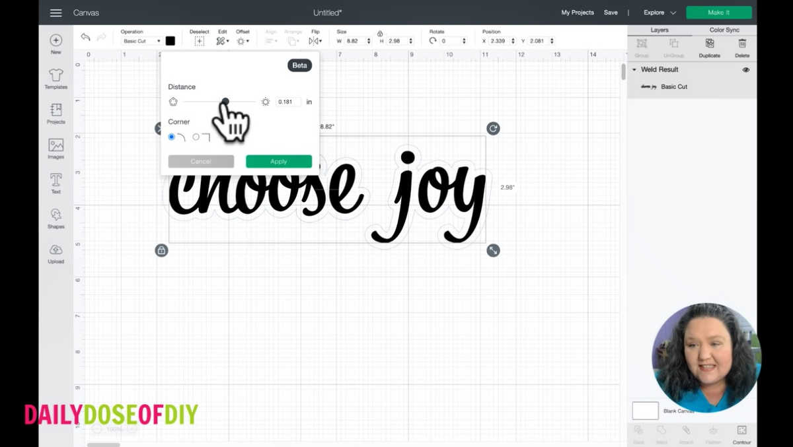This screenshot has width=793, height=447.
Task: Click the green Make It button
Action: pyautogui.click(x=719, y=13)
